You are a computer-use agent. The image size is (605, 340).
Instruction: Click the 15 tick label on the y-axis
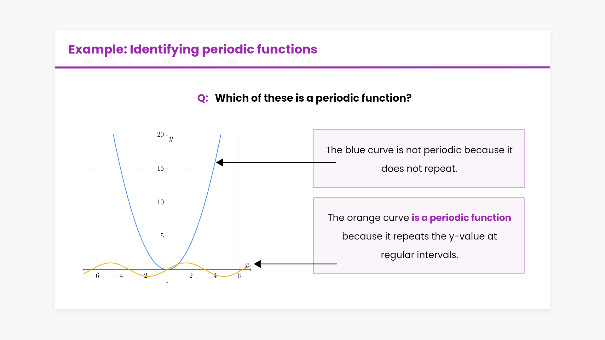(x=160, y=168)
